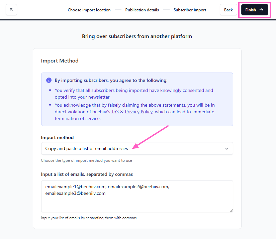The width and height of the screenshot is (276, 239).
Task: Expand the import method chevron arrow
Action: point(226,149)
